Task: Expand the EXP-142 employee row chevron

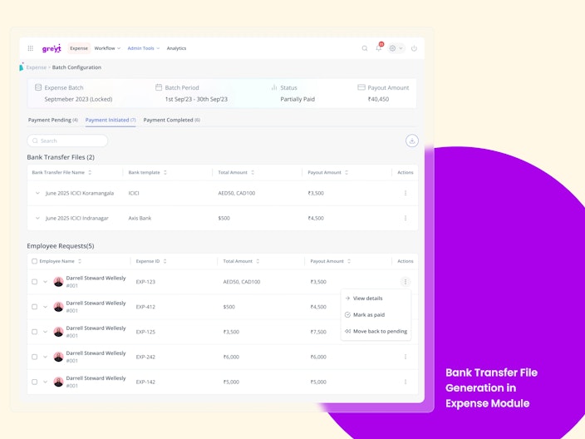Action: point(45,382)
